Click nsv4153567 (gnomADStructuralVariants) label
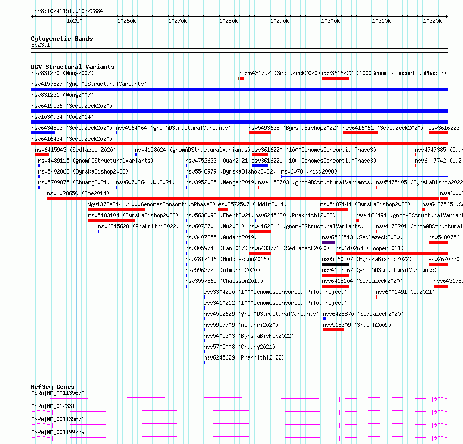The width and height of the screenshot is (463, 444). pyautogui.click(x=379, y=270)
